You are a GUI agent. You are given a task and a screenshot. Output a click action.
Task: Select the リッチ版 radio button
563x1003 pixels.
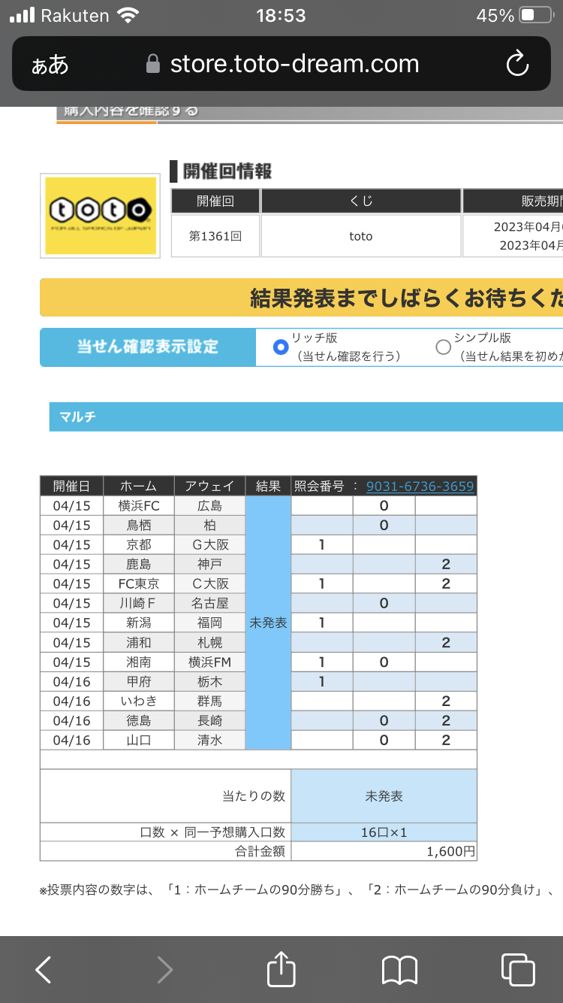281,347
